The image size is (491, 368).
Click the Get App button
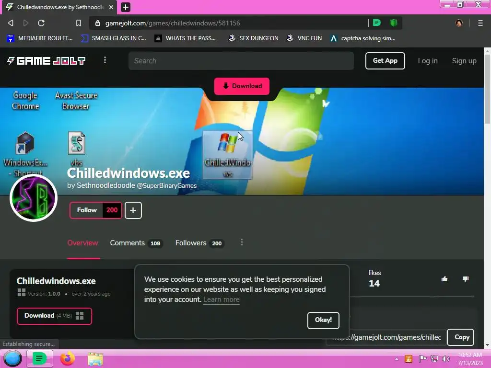(385, 61)
